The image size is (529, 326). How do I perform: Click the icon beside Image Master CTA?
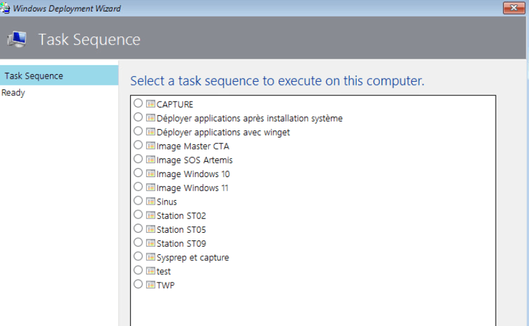(151, 146)
